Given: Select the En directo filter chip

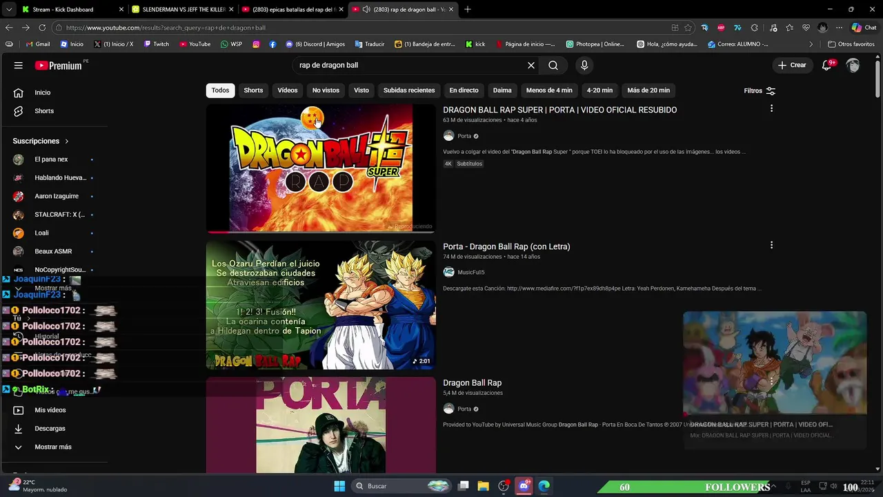Looking at the screenshot, I should coord(464,90).
